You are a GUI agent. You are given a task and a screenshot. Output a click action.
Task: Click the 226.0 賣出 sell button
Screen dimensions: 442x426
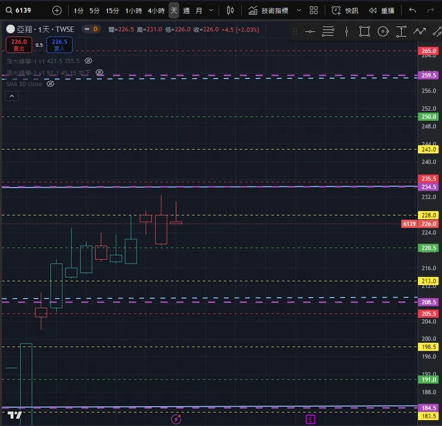click(x=19, y=45)
